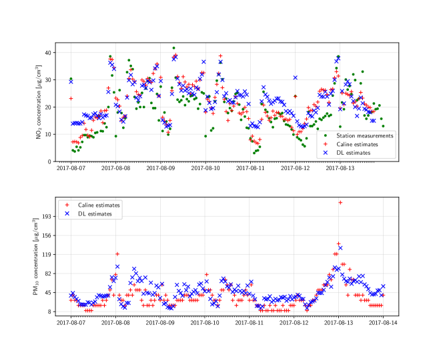Click x-axis date 2017-08-09 on the PM10 plot
Image resolution: width=443 pixels, height=355 pixels.
click(x=160, y=323)
